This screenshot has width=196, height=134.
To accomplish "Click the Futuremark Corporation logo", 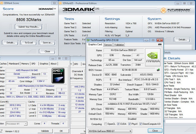I will click(176, 10).
